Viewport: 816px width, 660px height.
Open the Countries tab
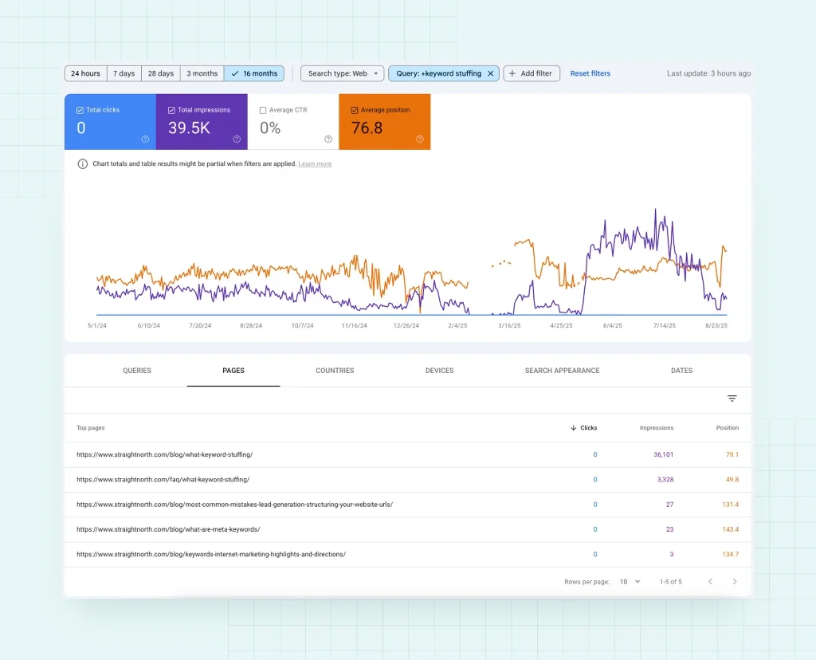(x=335, y=371)
